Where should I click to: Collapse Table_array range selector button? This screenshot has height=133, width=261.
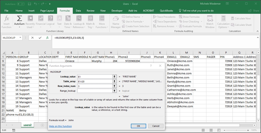pos(114,81)
